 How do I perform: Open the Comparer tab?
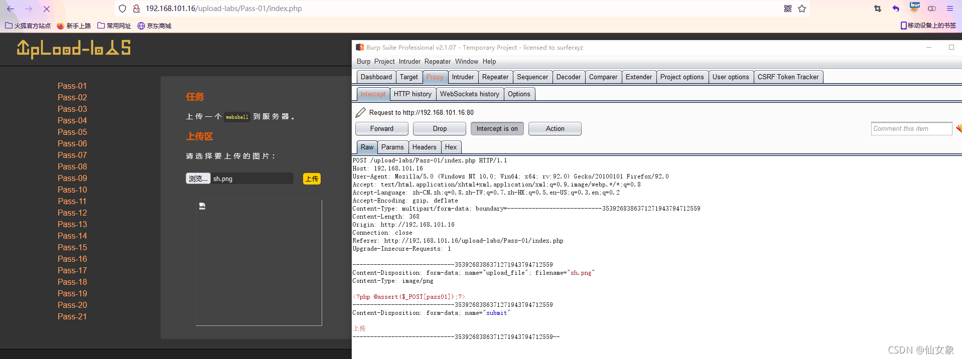click(603, 77)
